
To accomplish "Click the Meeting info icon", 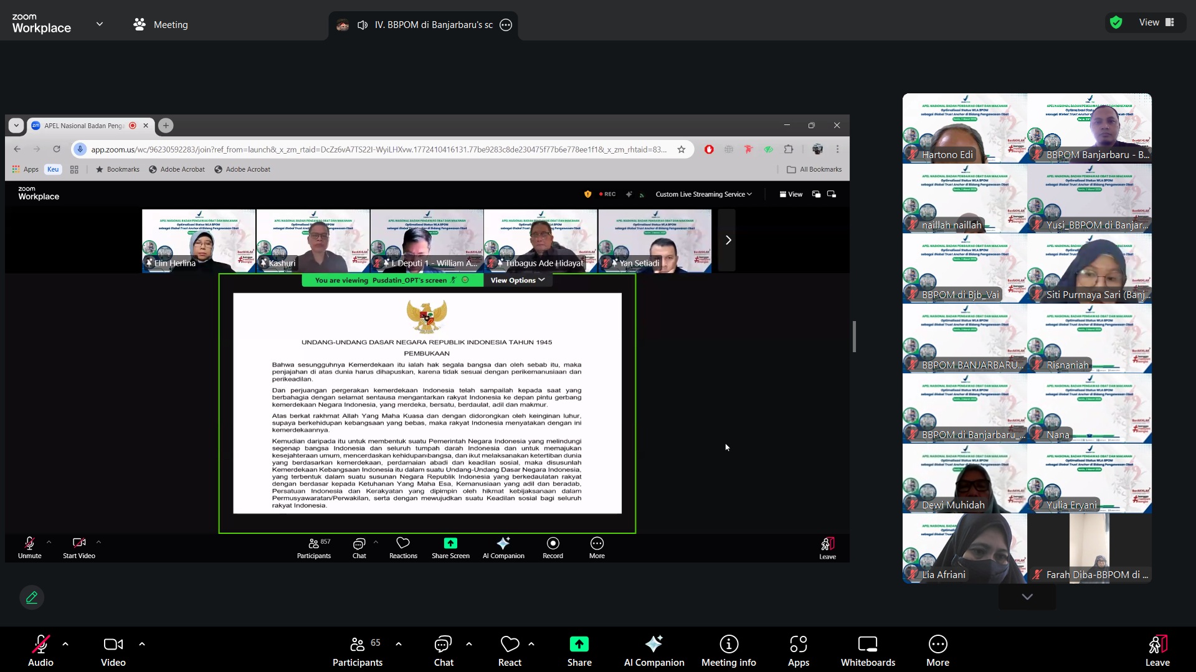I will coord(729,645).
